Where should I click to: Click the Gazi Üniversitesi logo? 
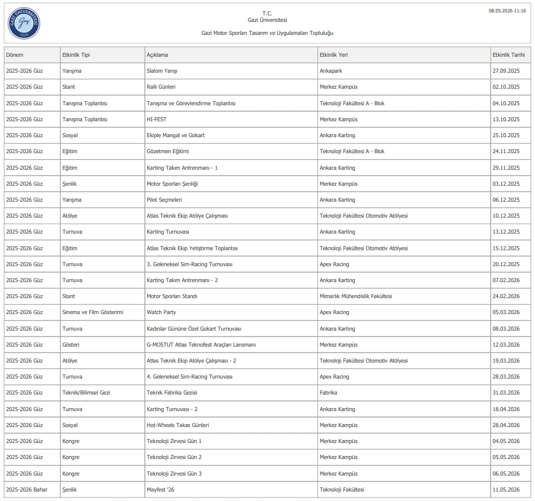(24, 23)
